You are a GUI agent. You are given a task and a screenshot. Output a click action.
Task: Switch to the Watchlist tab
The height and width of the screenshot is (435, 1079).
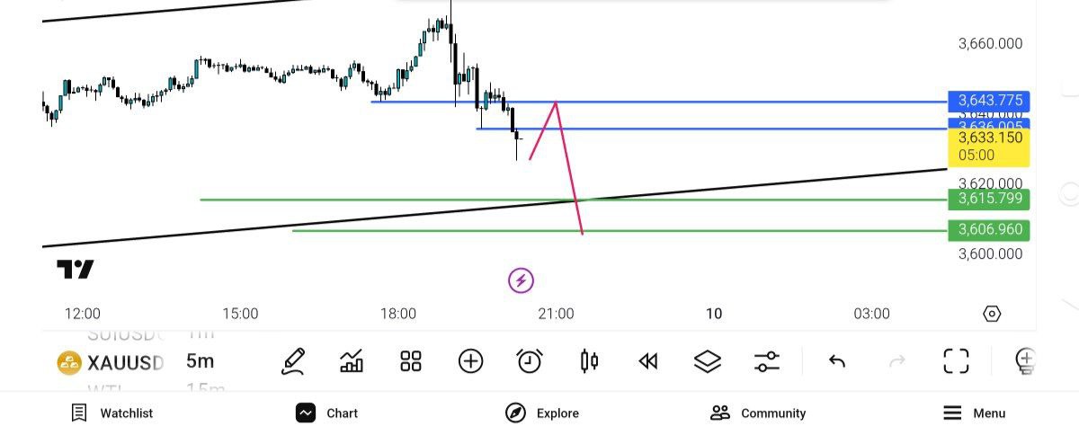pos(112,413)
